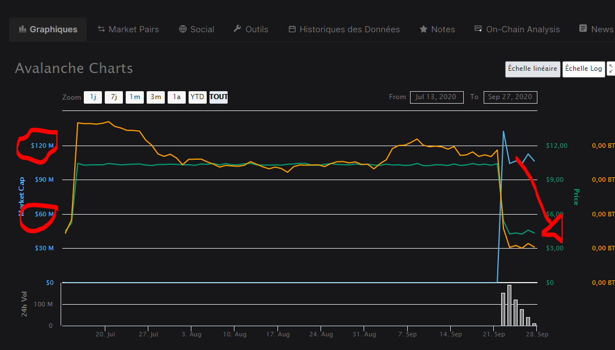The height and width of the screenshot is (350, 615).
Task: Switch chart to Échelle Log
Action: pyautogui.click(x=583, y=69)
